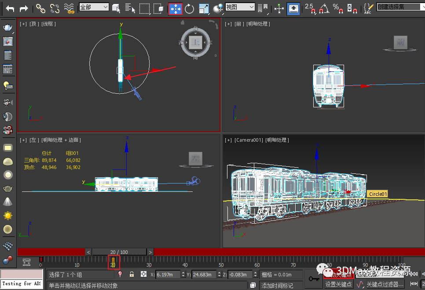Click the time slider showing 20 / 100
Viewport: 425px width, 290px height.
click(x=119, y=252)
